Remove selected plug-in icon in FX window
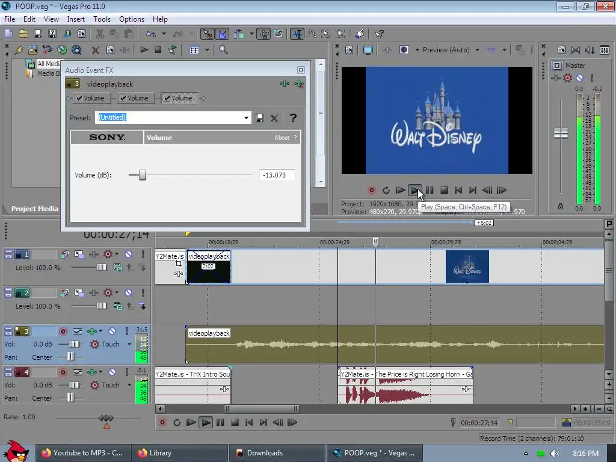 [299, 84]
